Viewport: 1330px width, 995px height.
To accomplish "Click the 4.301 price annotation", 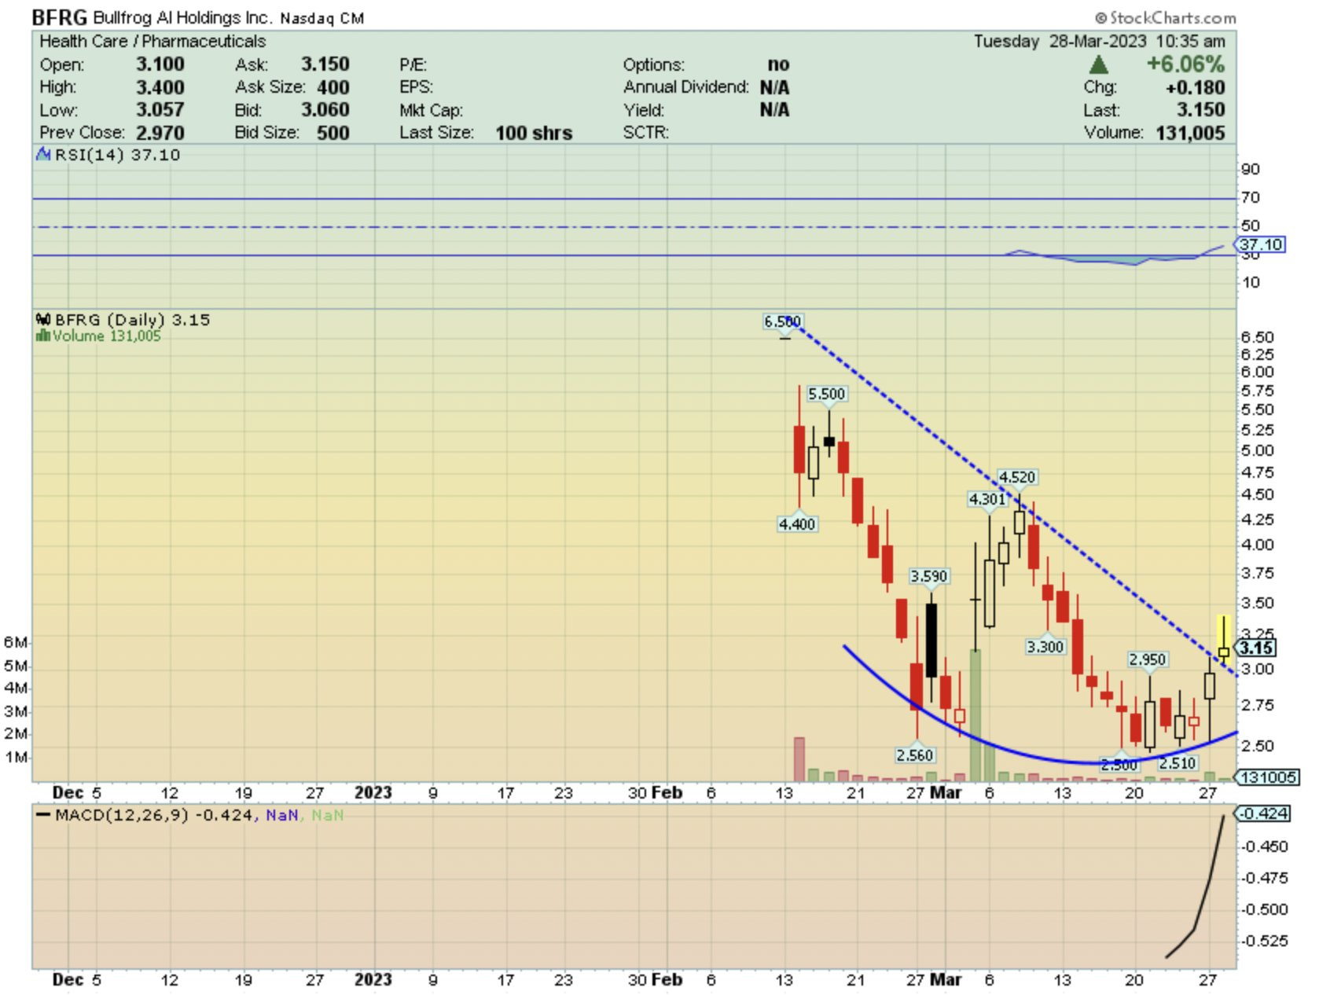I will pos(987,499).
